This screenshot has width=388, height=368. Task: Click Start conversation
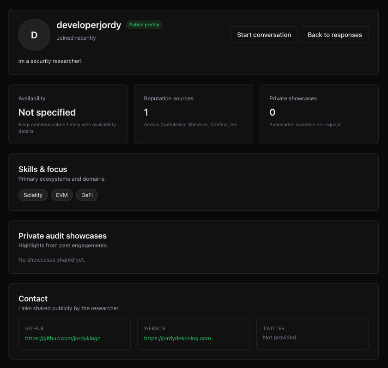263,34
